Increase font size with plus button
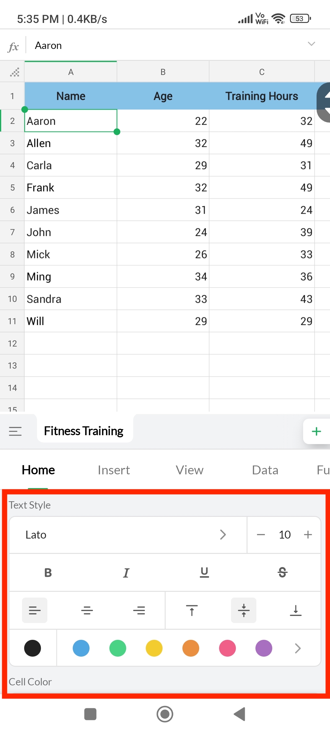This screenshot has height=734, width=330. coord(308,535)
